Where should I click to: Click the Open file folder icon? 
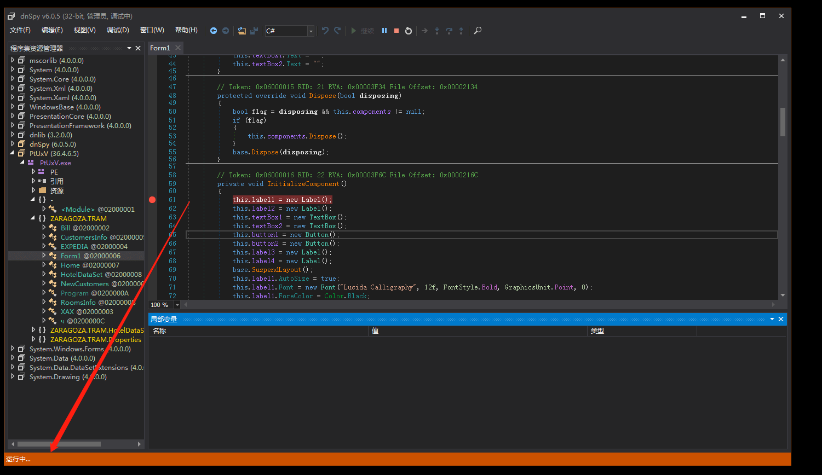pyautogui.click(x=242, y=31)
